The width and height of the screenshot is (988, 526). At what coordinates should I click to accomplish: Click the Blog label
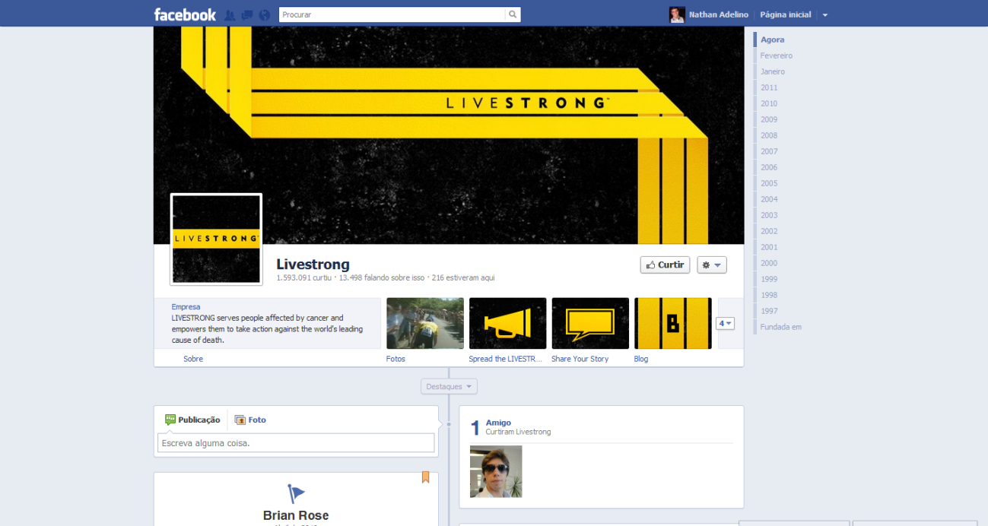coord(641,359)
